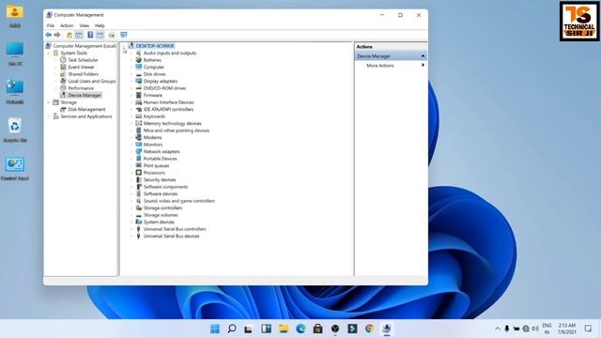The image size is (601, 338).
Task: Open the View menu
Action: (85, 25)
